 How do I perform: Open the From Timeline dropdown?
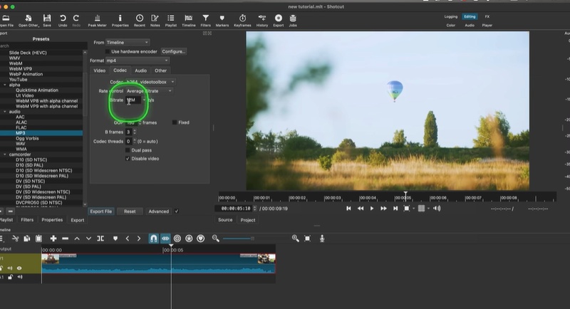tap(128, 43)
